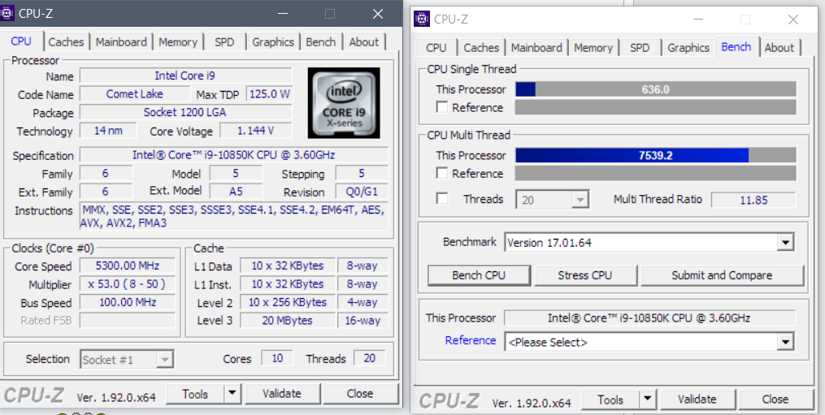825x415 pixels.
Task: Click the CPU-Z app icon in right window title bar
Action: (x=422, y=19)
